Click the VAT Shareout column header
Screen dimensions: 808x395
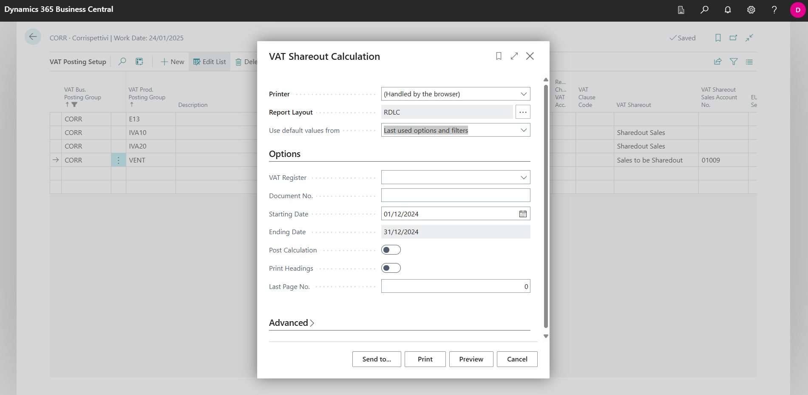coord(634,105)
